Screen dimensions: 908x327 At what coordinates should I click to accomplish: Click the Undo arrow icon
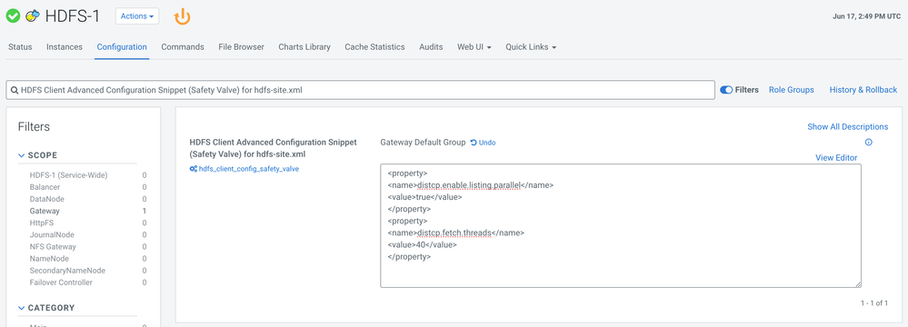click(x=474, y=143)
